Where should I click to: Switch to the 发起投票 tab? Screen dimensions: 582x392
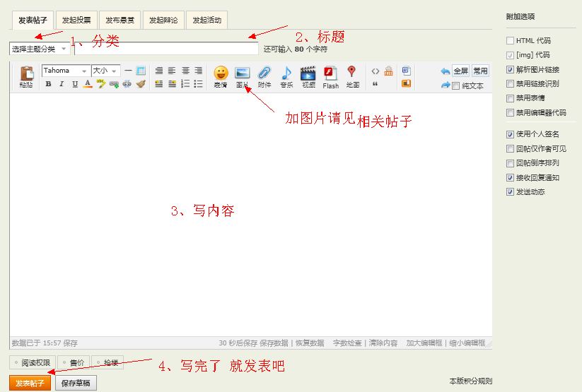[x=76, y=20]
